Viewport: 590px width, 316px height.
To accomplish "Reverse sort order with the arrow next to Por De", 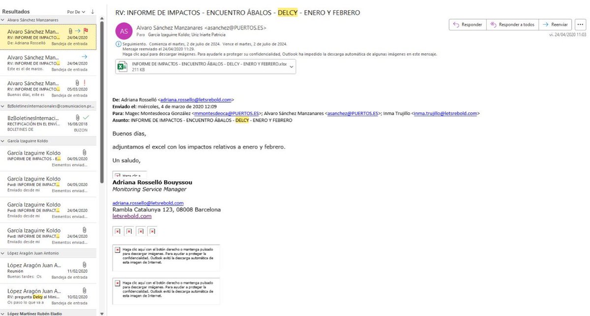I will pyautogui.click(x=93, y=11).
